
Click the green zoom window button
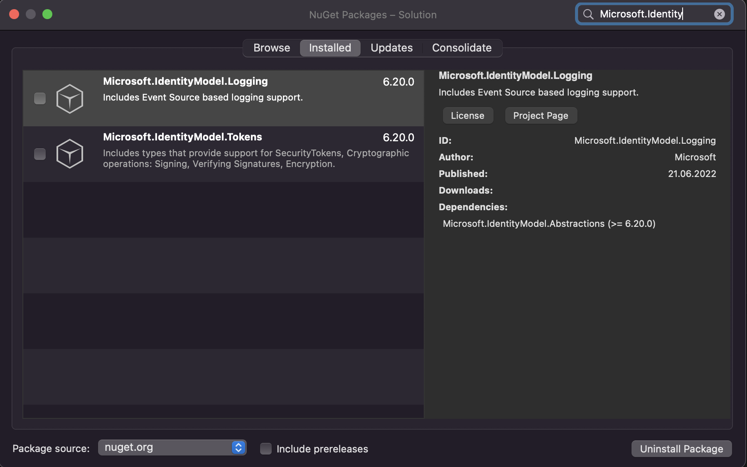(48, 14)
